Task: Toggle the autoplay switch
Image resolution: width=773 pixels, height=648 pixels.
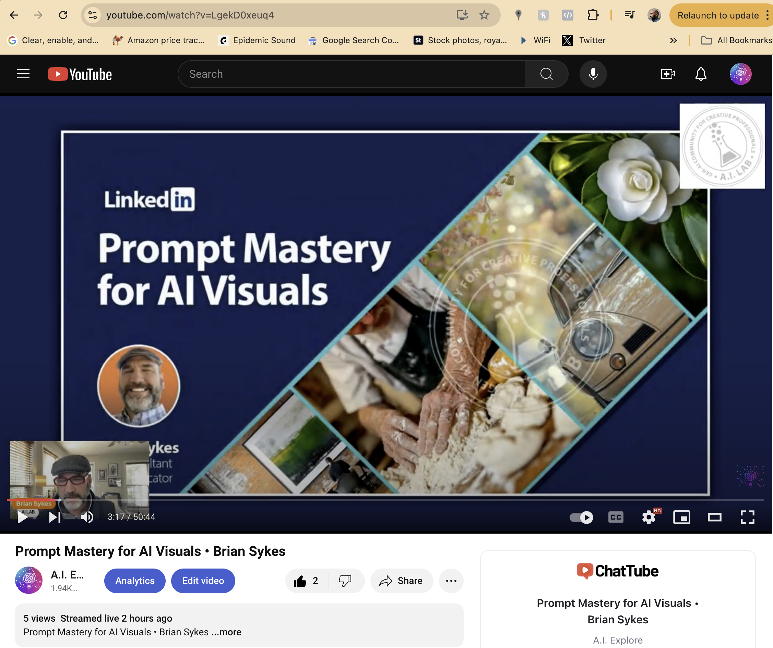Action: click(x=581, y=517)
